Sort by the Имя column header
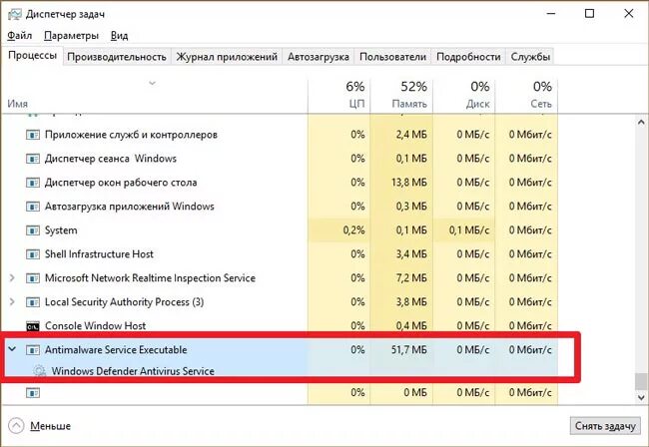 tap(154, 95)
